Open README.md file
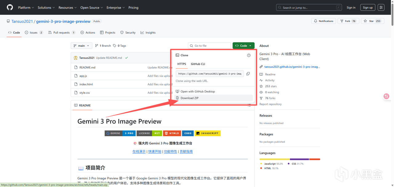This screenshot has width=394, height=187. tap(87, 67)
